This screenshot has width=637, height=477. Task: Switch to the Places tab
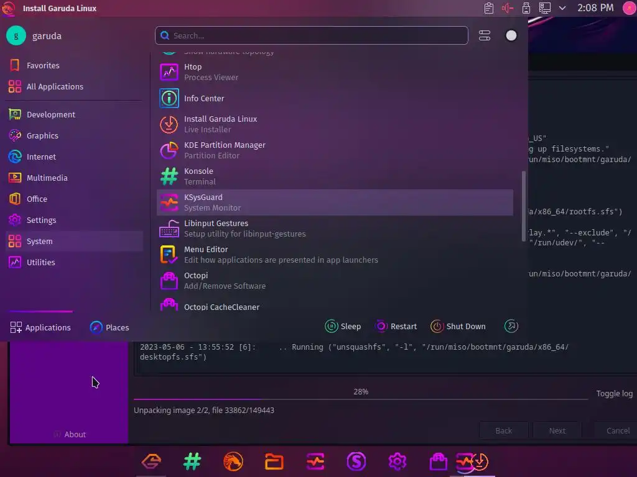point(109,327)
